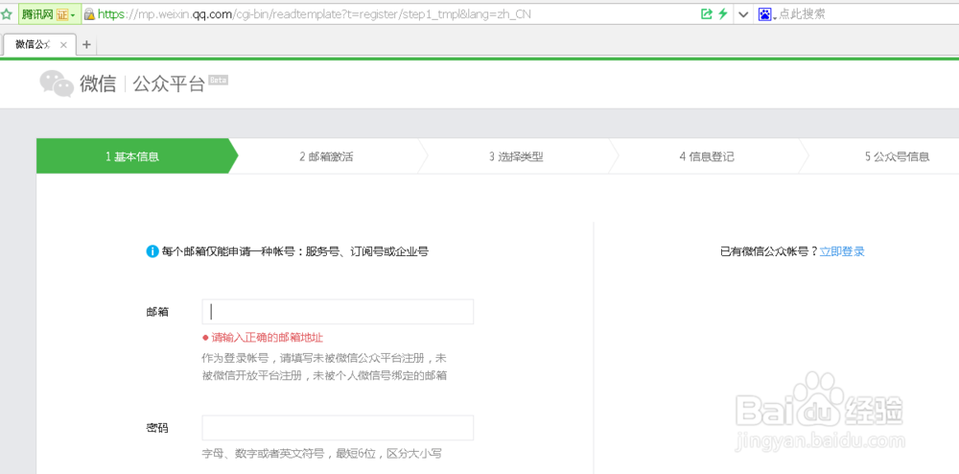Screen dimensions: 959x474
Task: Select step 4 信息登记
Action: click(x=707, y=156)
